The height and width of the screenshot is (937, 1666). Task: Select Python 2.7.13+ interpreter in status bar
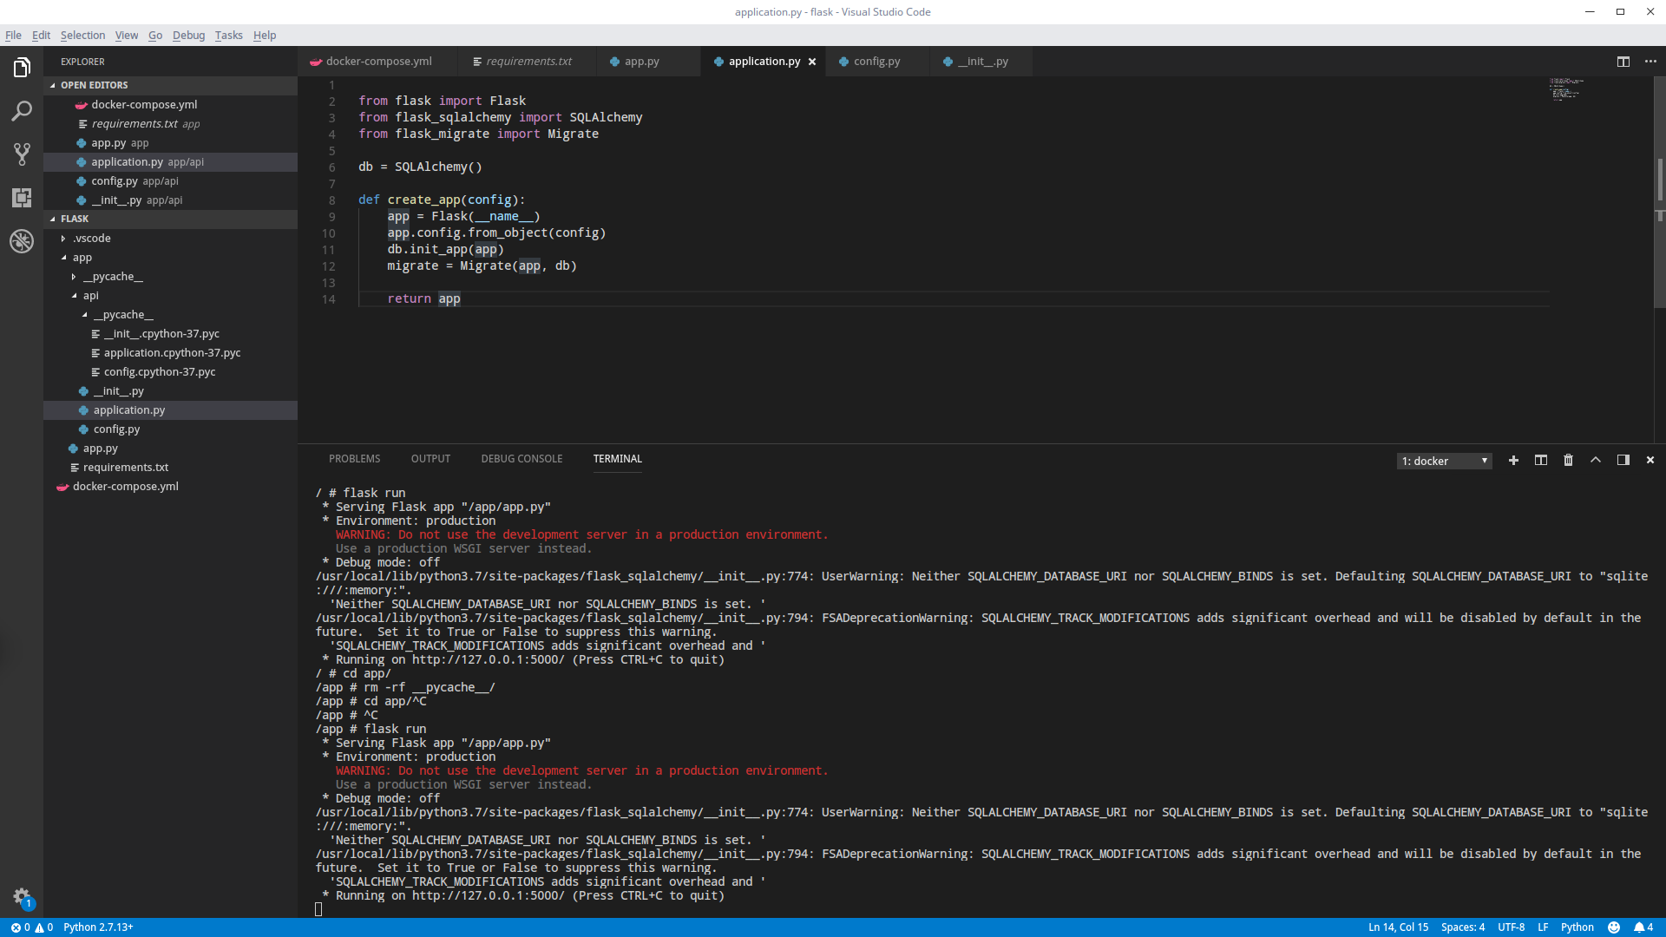98,927
